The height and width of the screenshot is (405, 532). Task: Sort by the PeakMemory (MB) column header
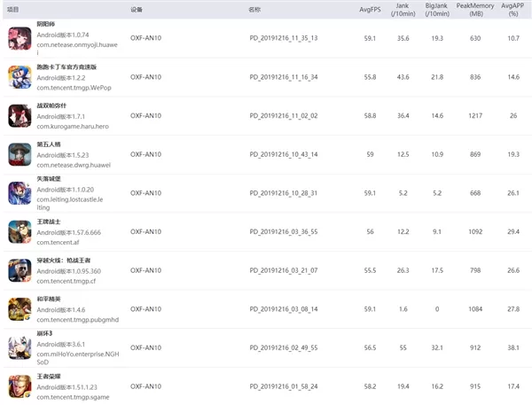tap(475, 10)
